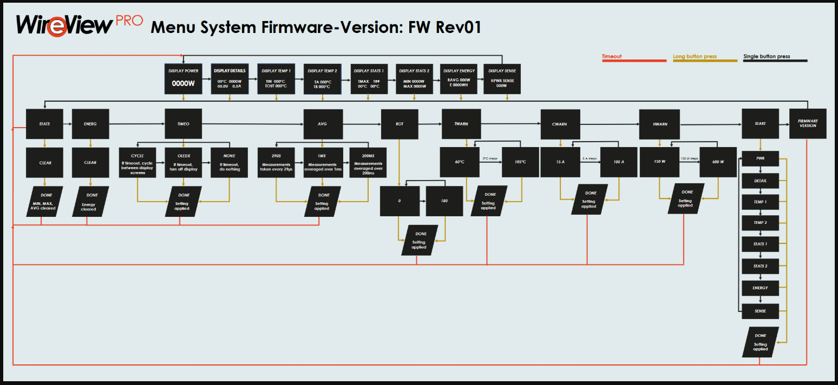Select STATS 2 in the START screen list
The height and width of the screenshot is (385, 838).
[760, 266]
